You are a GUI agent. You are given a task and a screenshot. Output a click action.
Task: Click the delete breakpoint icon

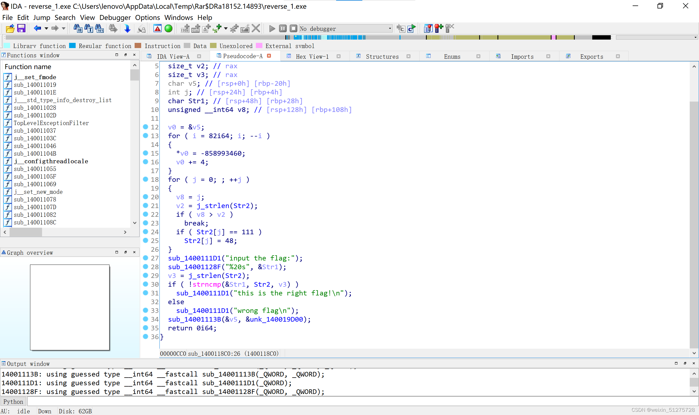[x=450, y=28]
